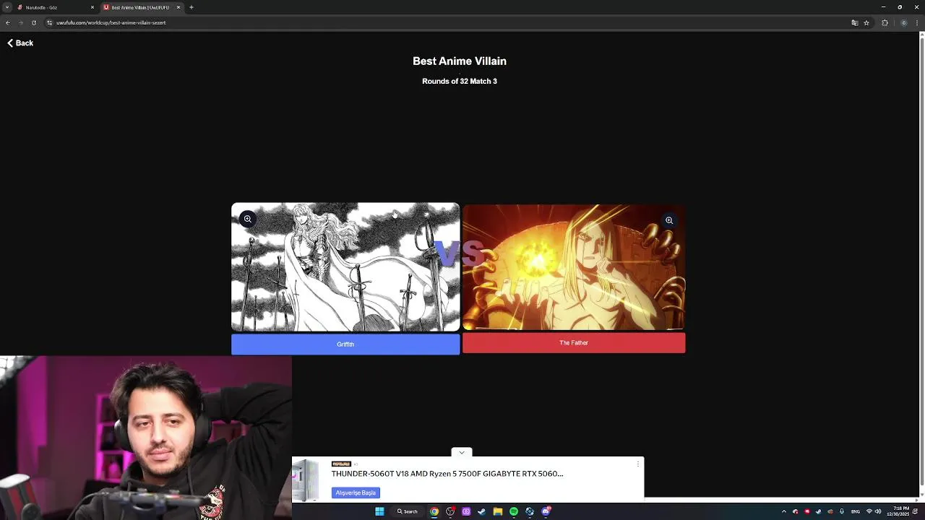Vote for Griffith using the blue button
The width and height of the screenshot is (925, 520).
345,344
